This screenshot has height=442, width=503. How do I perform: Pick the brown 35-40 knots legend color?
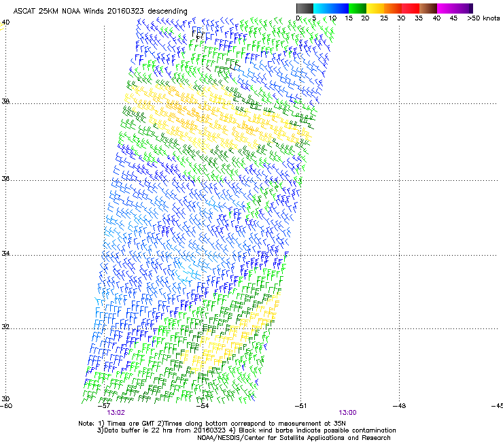428,8
